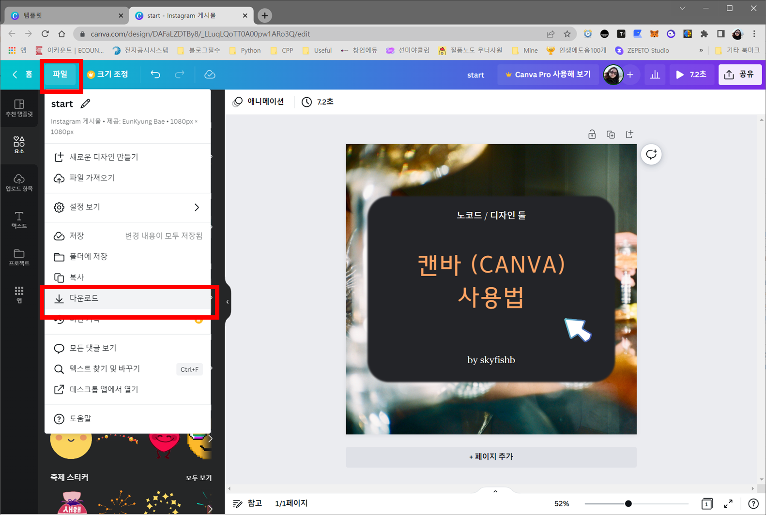Open ZEPETO Studio bookmark

[642, 50]
